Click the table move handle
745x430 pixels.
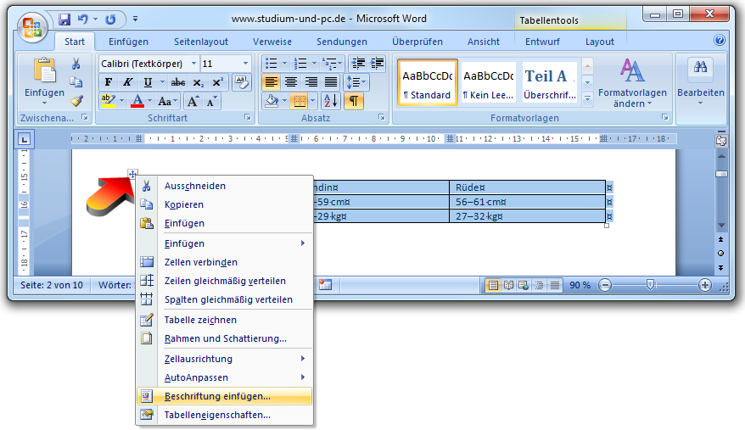[132, 173]
